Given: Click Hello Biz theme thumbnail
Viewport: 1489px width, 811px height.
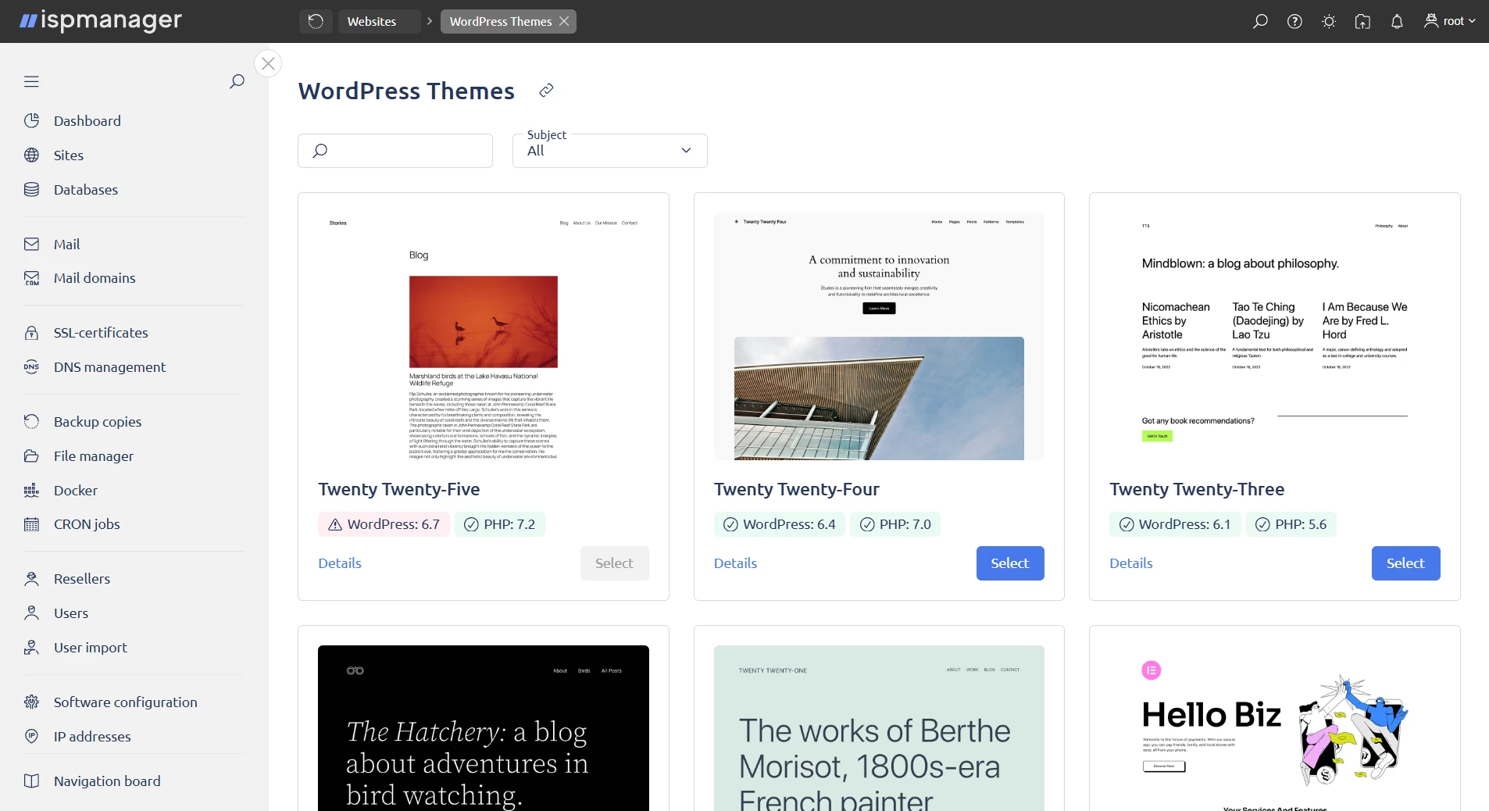Looking at the screenshot, I should click(x=1275, y=728).
